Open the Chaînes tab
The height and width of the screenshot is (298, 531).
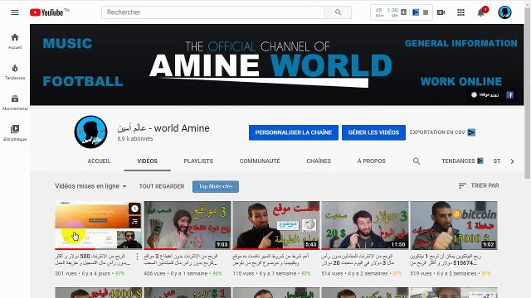[x=319, y=161]
